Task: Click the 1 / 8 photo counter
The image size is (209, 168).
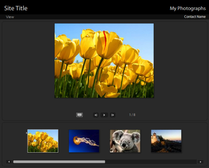Action: click(x=132, y=115)
